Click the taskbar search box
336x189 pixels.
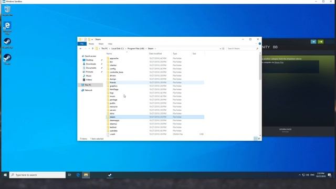click(37, 175)
